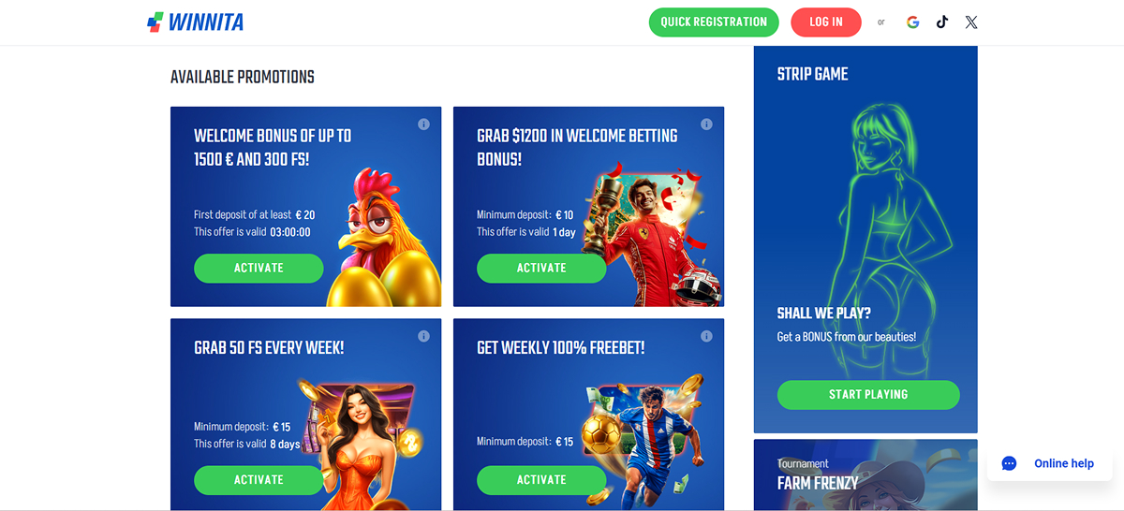Click Start Playing in Strip Game
1124x511 pixels.
click(868, 395)
